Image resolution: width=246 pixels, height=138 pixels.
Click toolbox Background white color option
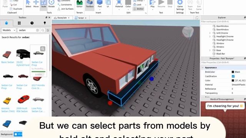coord(18,134)
